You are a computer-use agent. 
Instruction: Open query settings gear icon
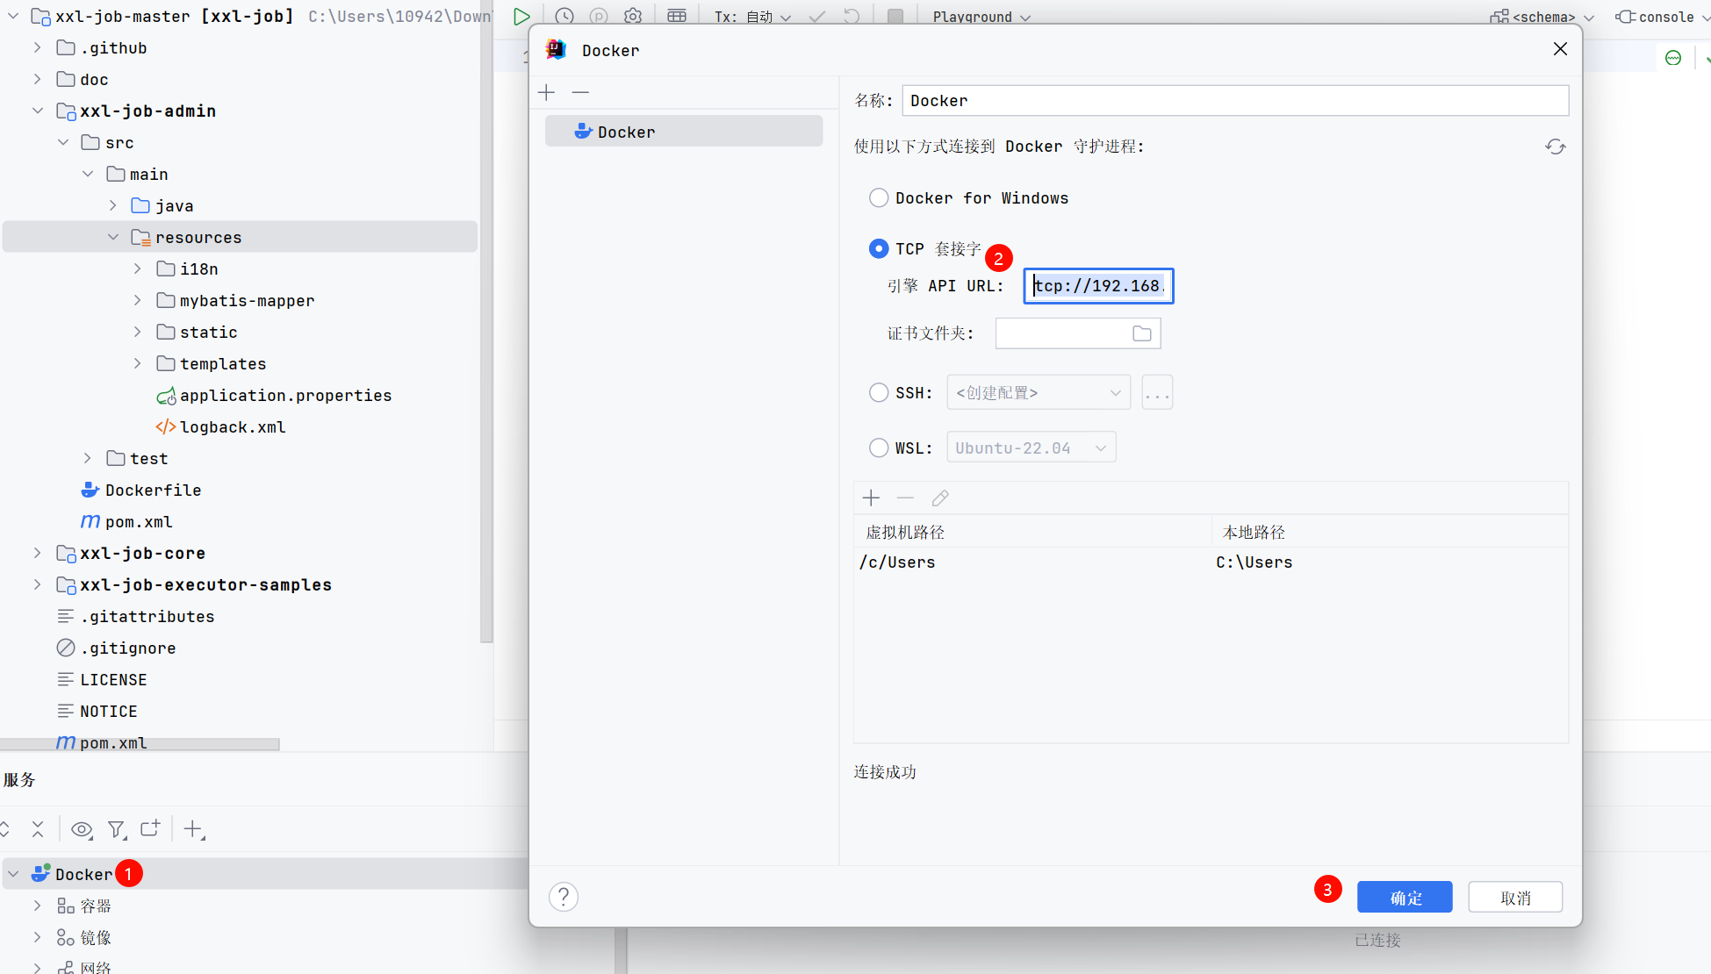tap(633, 17)
